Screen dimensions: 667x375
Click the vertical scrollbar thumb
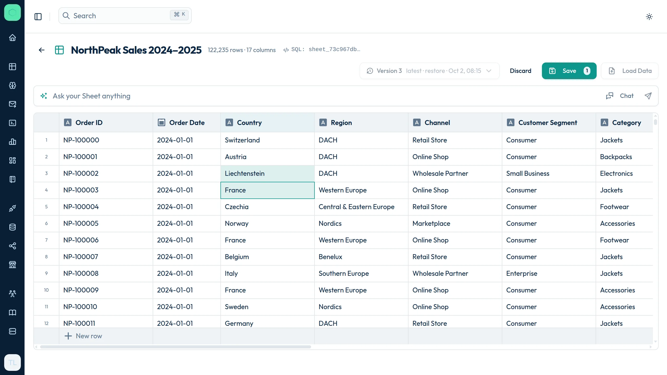(655, 122)
